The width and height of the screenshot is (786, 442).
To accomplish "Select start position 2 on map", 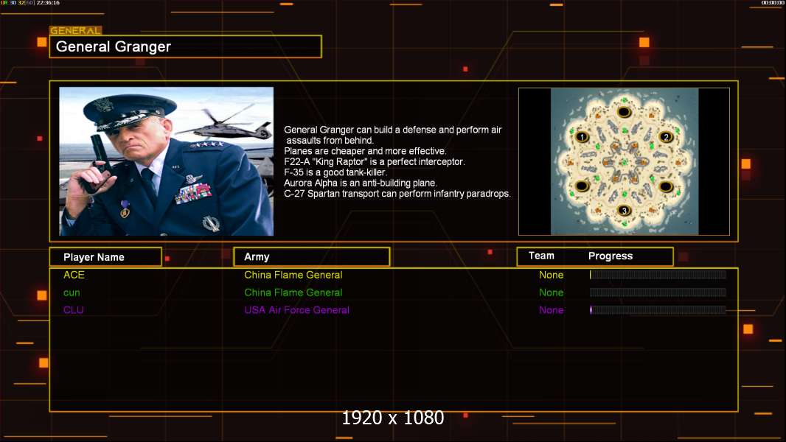I will click(x=667, y=137).
